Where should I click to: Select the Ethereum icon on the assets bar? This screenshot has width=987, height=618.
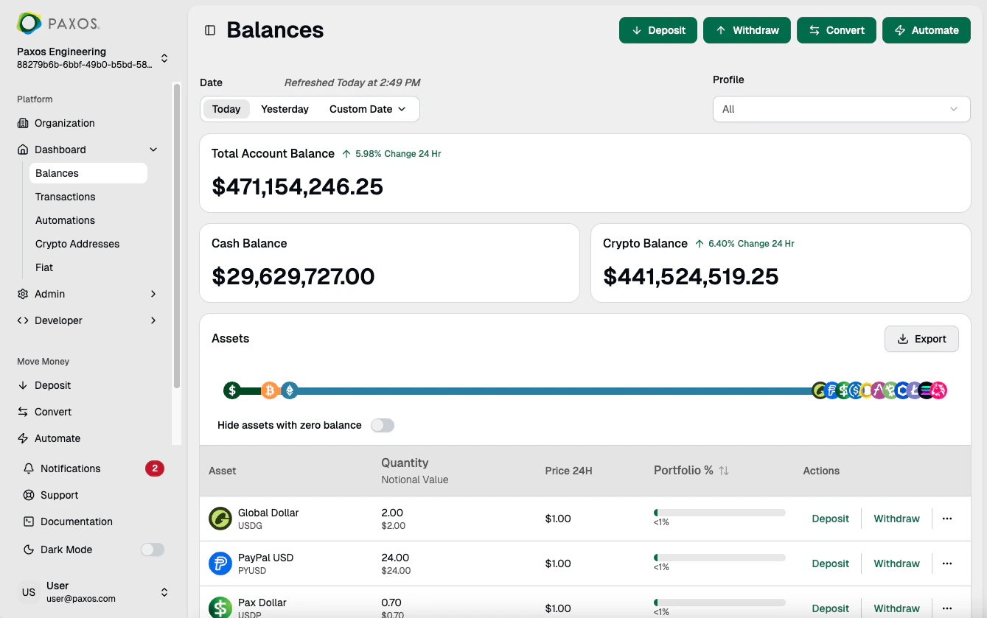290,390
